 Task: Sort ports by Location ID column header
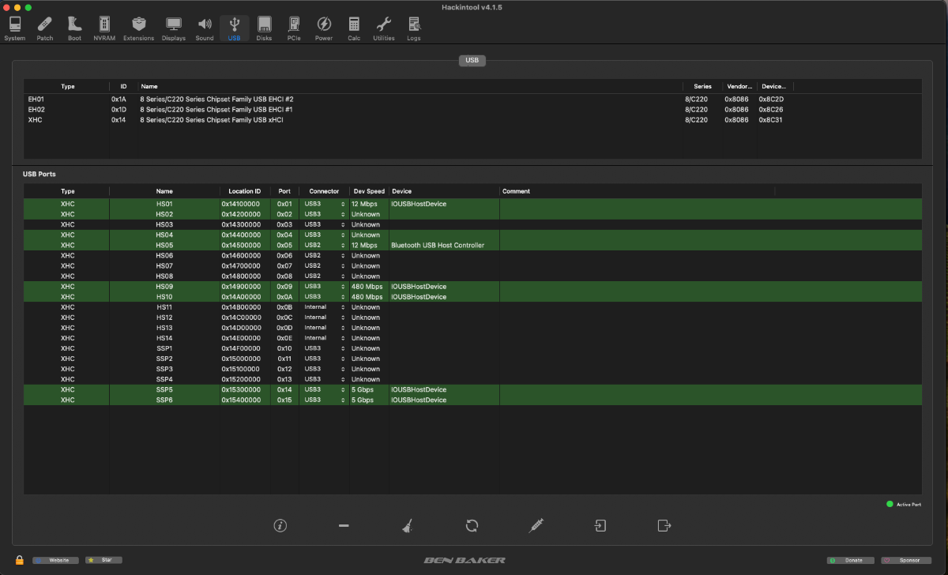[244, 191]
